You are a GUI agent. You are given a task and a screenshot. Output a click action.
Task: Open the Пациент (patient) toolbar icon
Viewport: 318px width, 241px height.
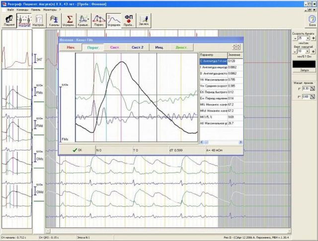(x=9, y=19)
